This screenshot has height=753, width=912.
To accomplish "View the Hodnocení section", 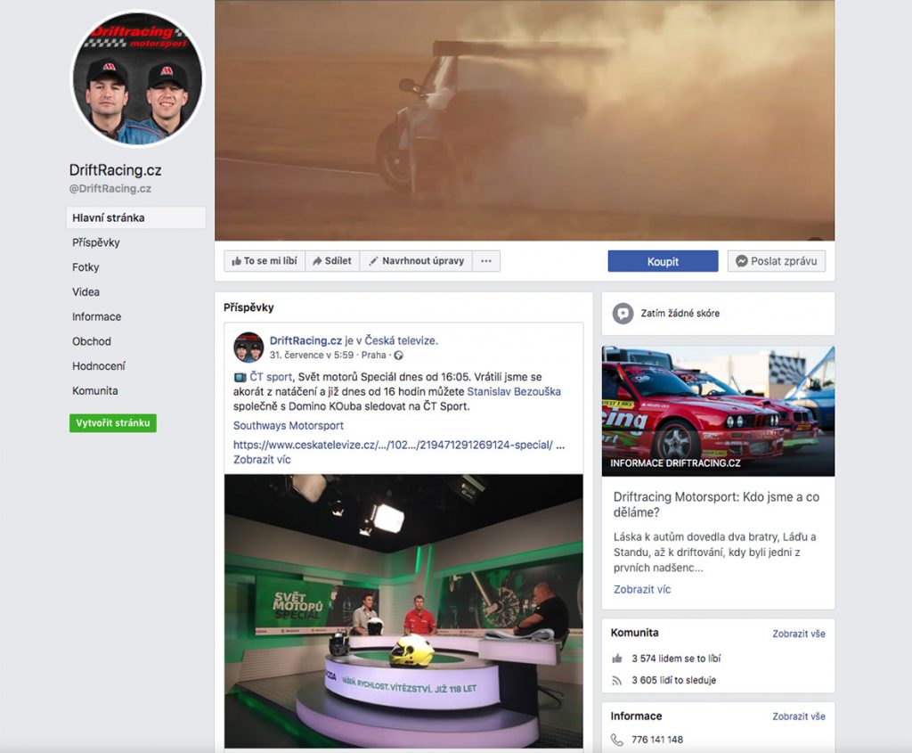I will tap(98, 366).
